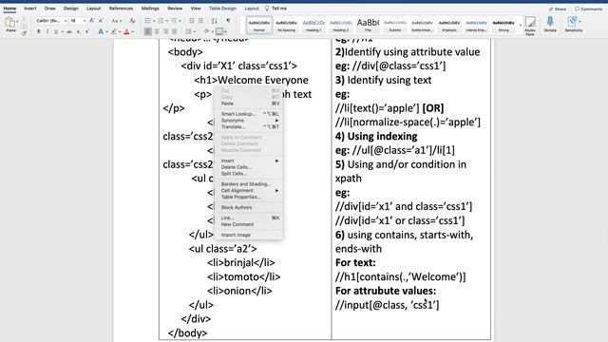Image resolution: width=608 pixels, height=342 pixels.
Task: Click the multilevel list icon
Action: (174, 21)
